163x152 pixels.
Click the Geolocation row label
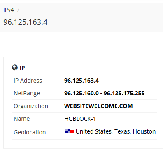[x=30, y=132]
